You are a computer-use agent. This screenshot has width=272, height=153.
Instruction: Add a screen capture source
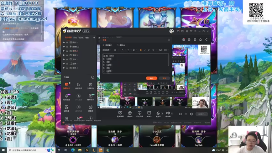pos(120,114)
